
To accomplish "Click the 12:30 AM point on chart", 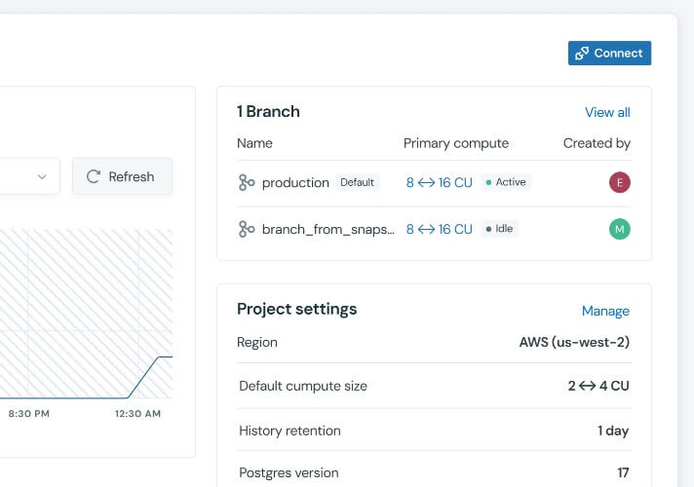I will pyautogui.click(x=138, y=396).
